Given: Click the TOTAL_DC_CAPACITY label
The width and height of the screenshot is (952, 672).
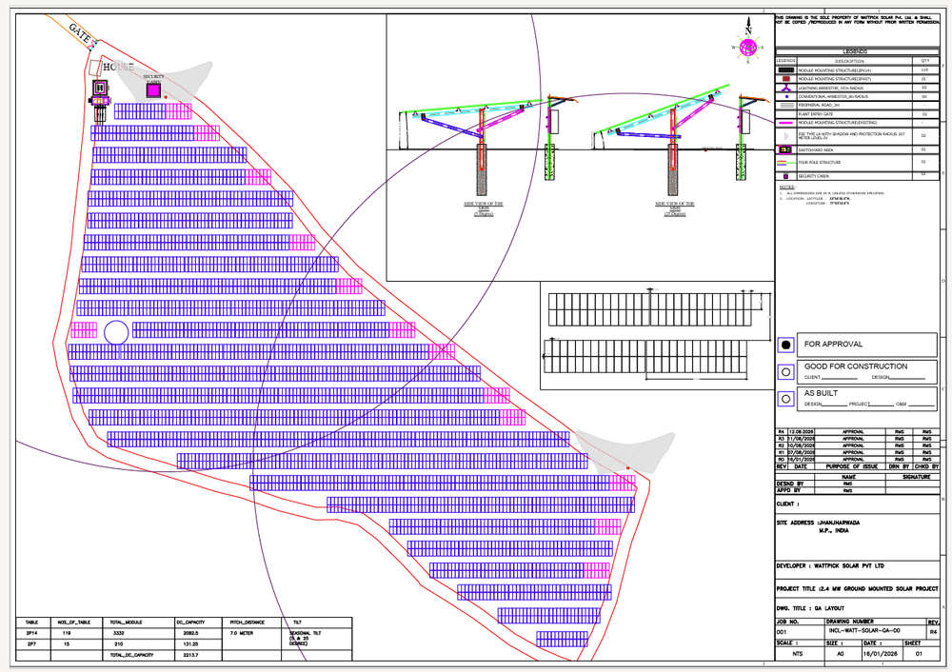Looking at the screenshot, I should (131, 655).
